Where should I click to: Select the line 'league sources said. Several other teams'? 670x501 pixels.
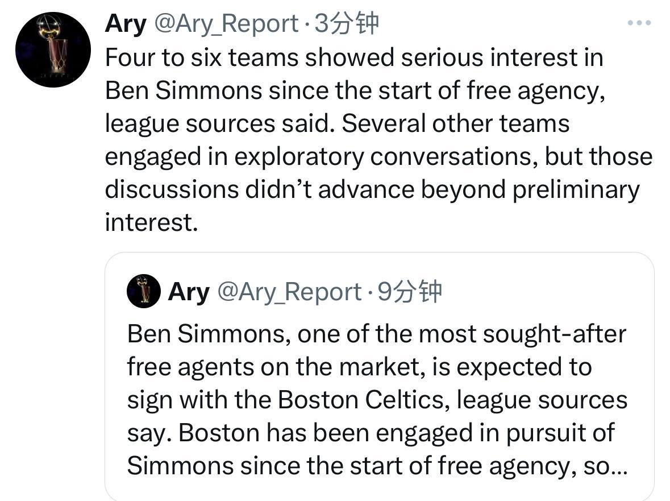click(x=337, y=124)
